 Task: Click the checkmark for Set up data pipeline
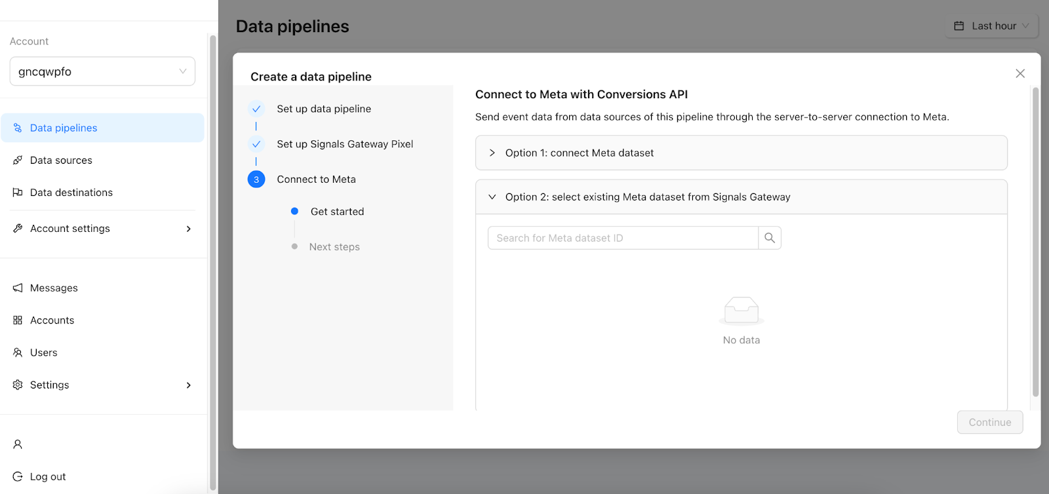click(x=256, y=109)
